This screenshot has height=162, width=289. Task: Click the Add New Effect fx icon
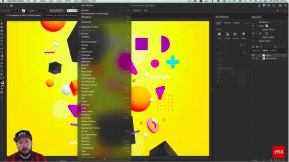261,47
